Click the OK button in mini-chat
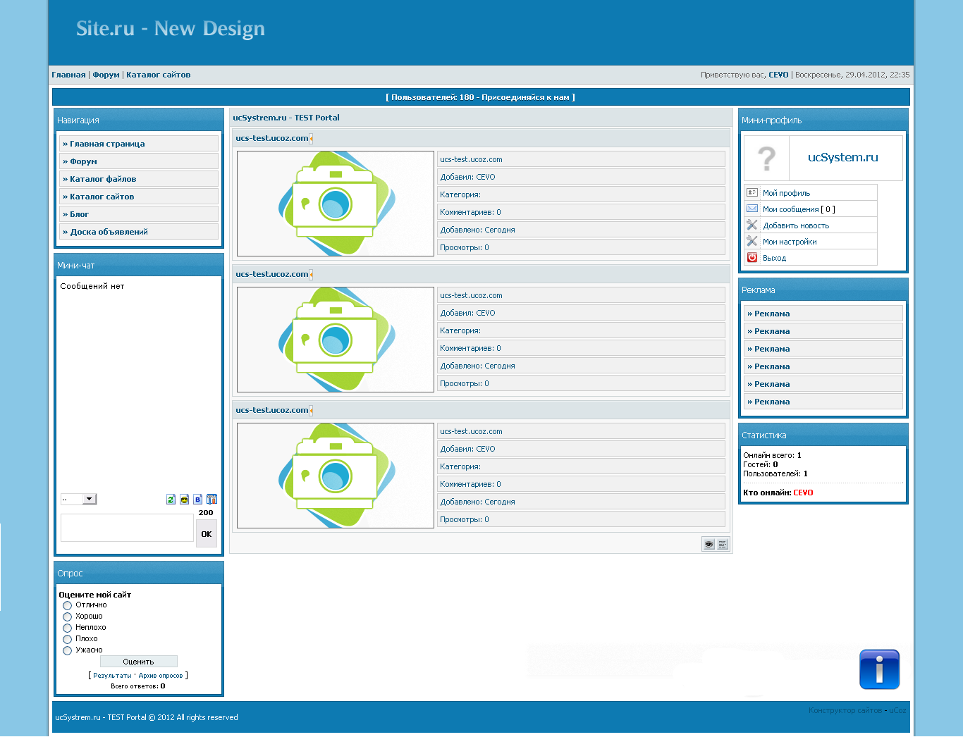 pos(206,534)
